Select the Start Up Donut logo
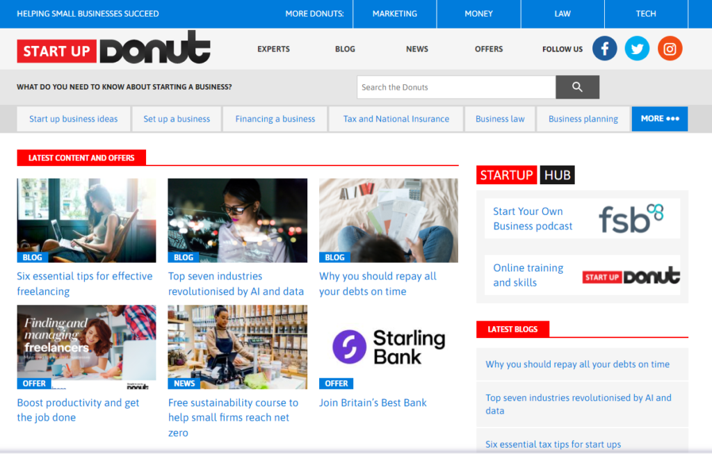 [113, 47]
